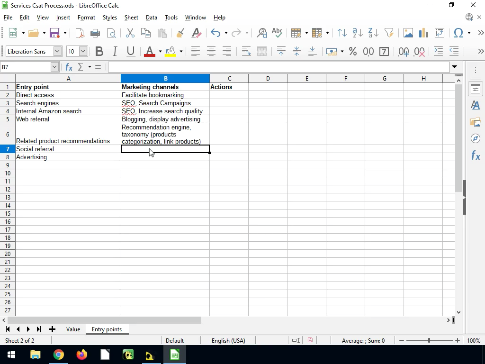
Task: Click the Sort toolbar icon
Action: (x=342, y=33)
